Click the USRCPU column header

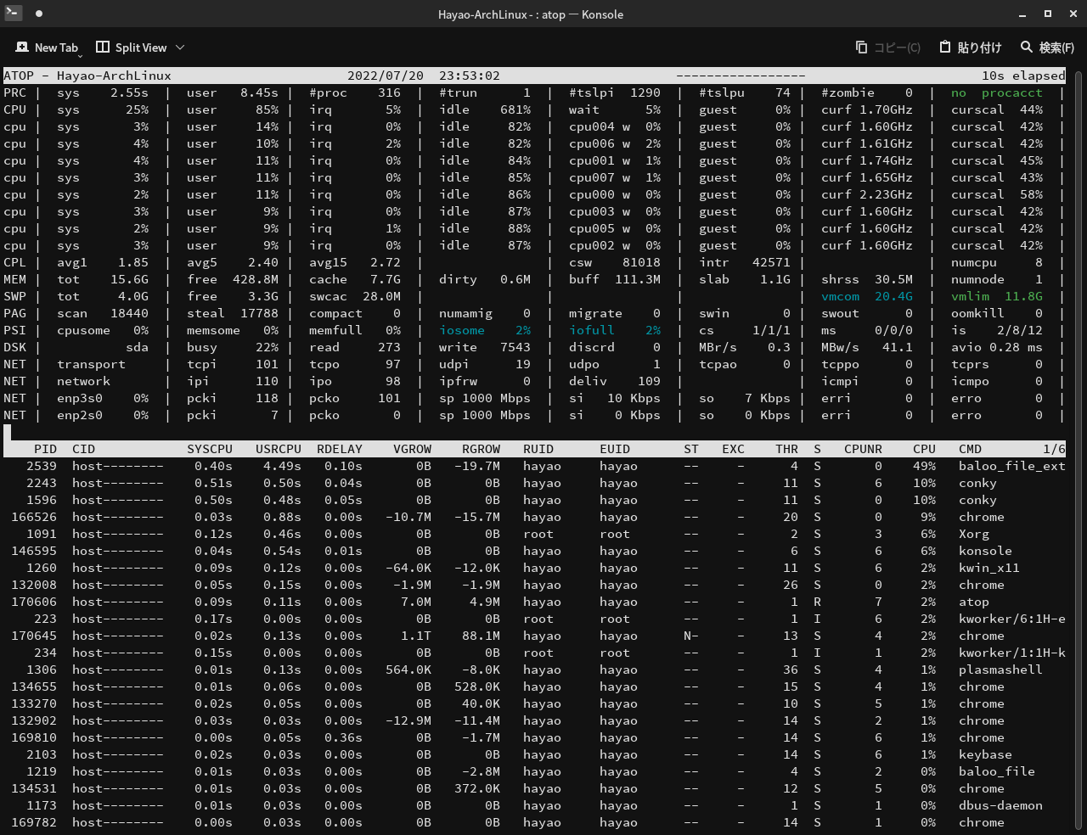pos(279,449)
